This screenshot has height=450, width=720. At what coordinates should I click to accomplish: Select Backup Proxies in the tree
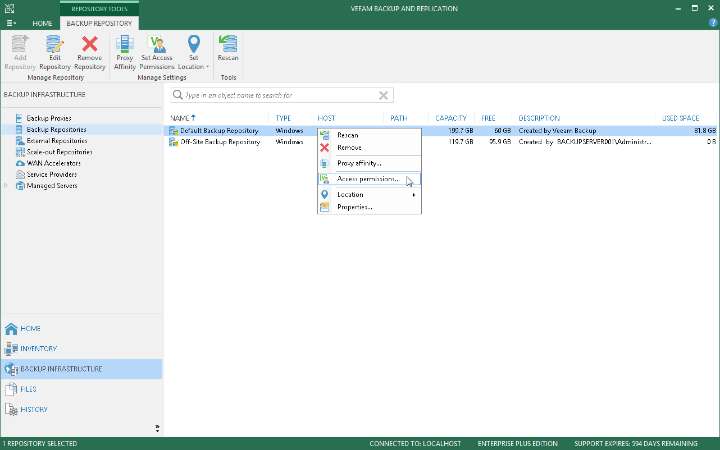pos(49,118)
